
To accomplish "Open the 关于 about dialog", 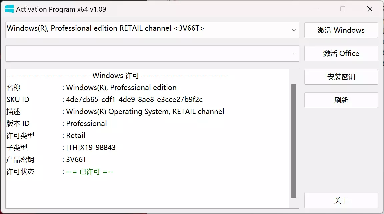I will pos(341,201).
